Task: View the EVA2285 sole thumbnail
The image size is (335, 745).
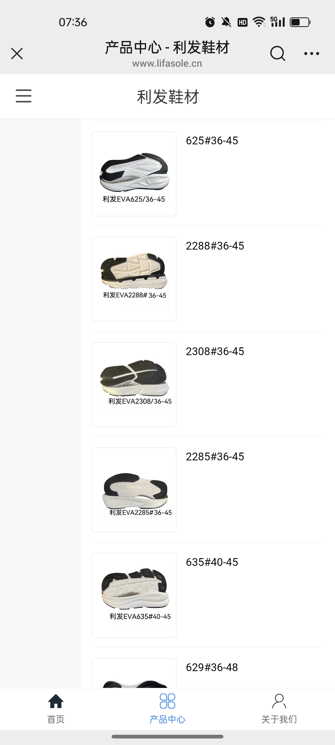Action: pos(134,490)
